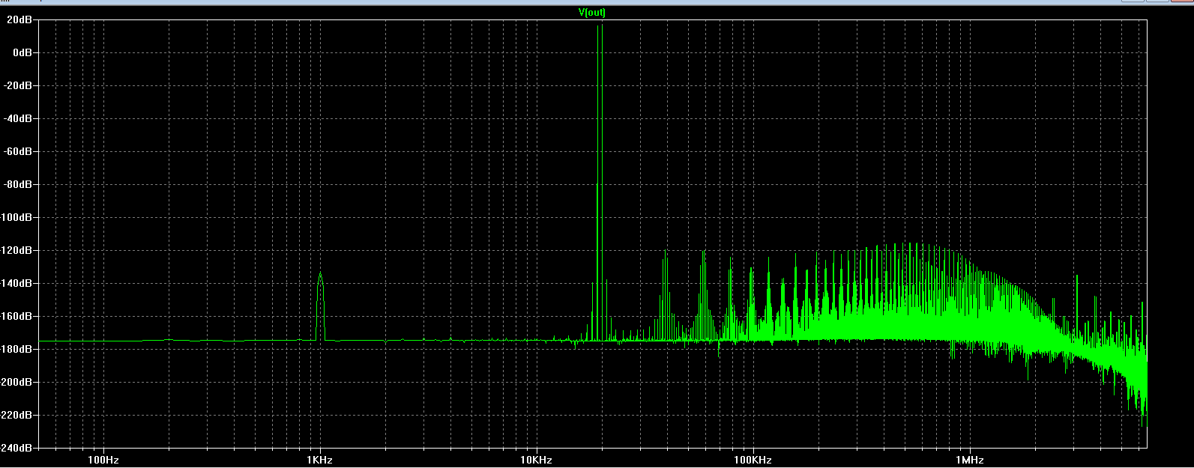
Task: Click the -100dB y-axis label
Action: (x=16, y=217)
